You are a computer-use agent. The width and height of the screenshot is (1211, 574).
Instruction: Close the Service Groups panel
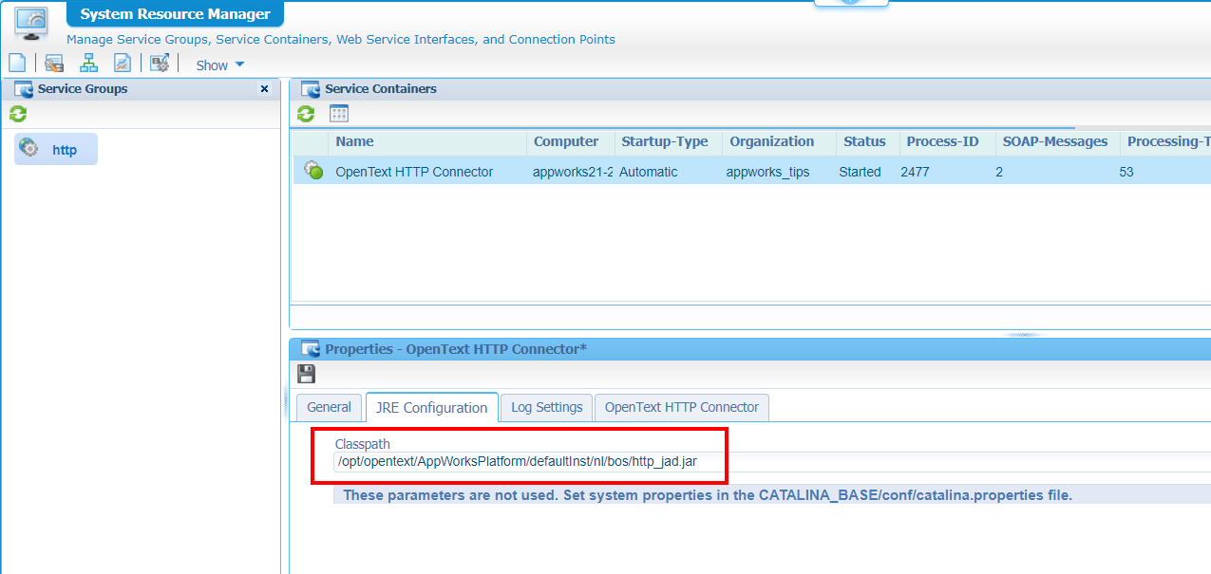coord(264,89)
